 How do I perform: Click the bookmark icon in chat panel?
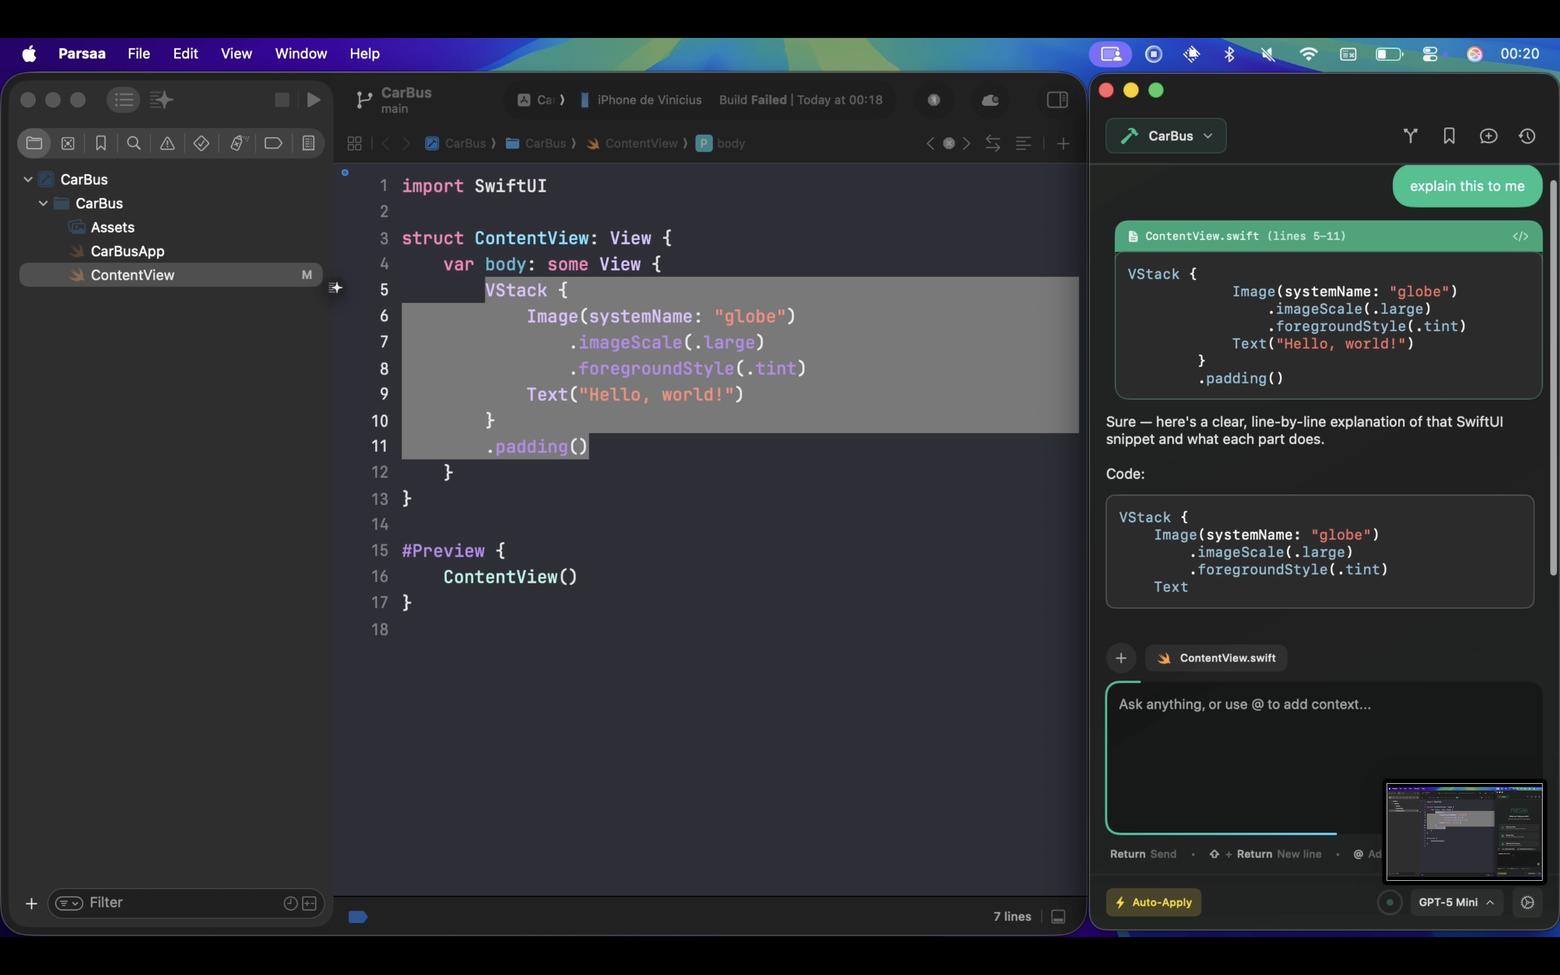coord(1449,136)
